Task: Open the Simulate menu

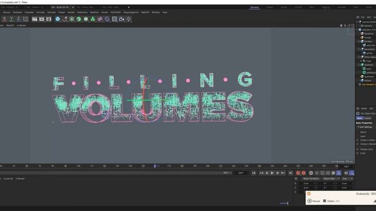Action: coord(51,12)
